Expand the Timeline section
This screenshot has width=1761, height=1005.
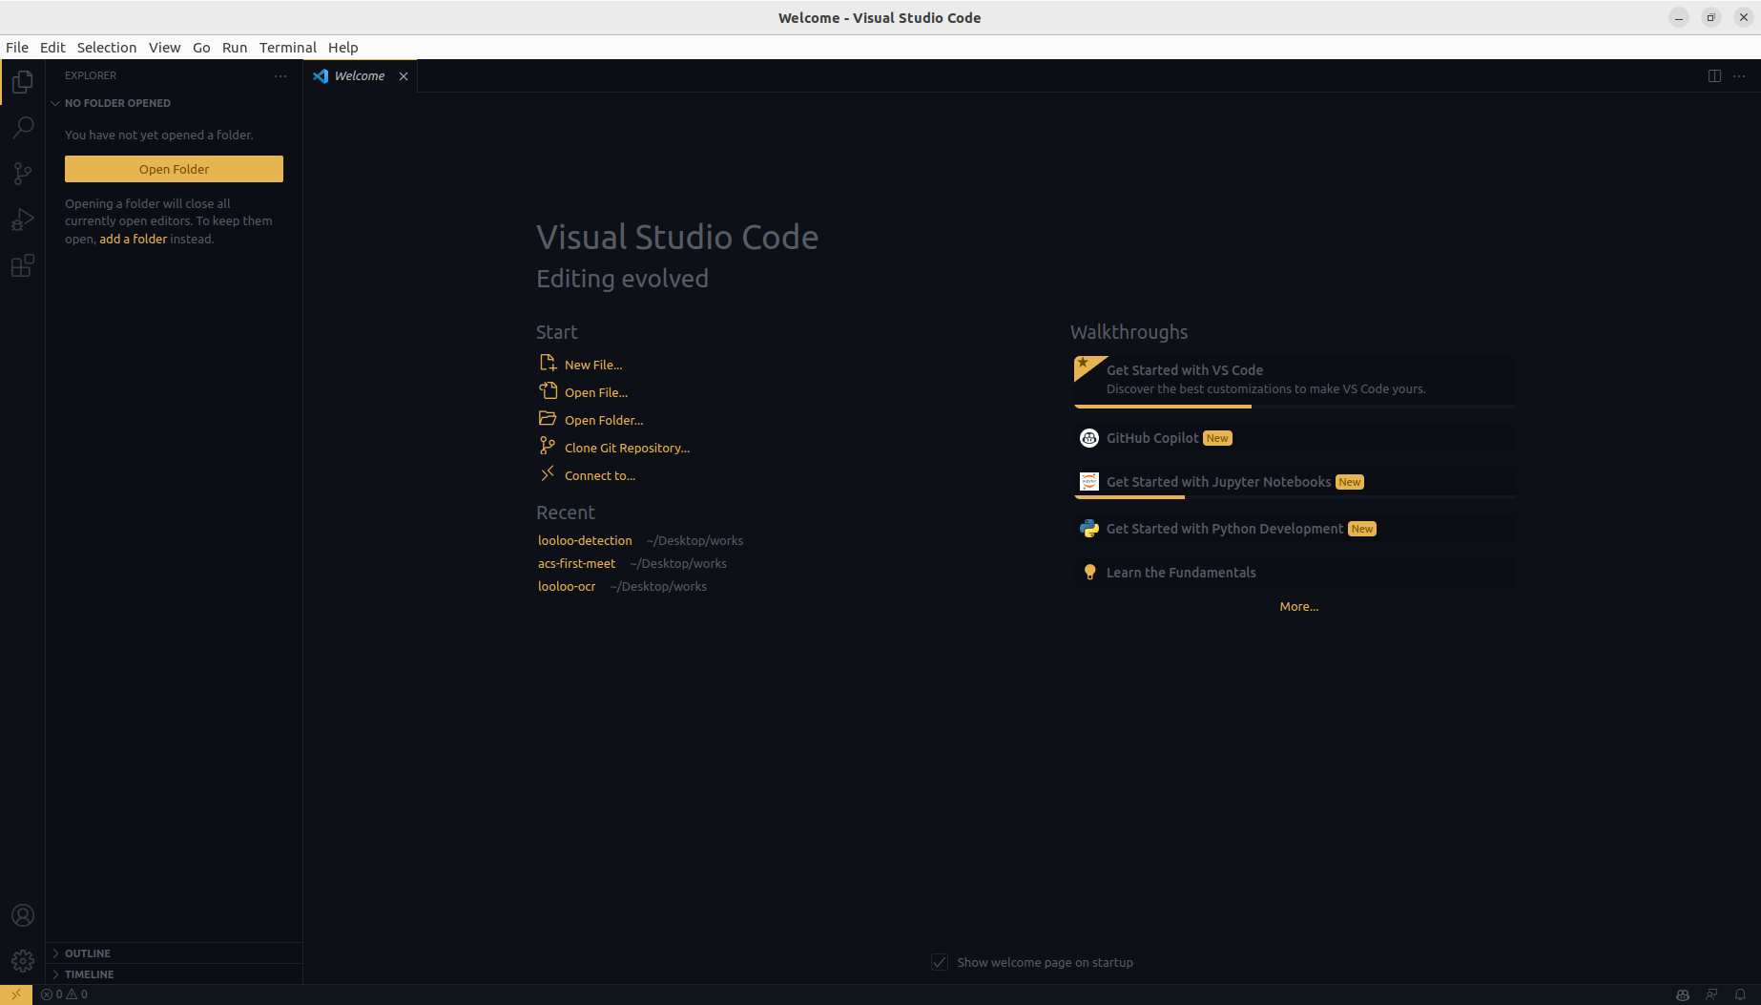click(x=174, y=974)
